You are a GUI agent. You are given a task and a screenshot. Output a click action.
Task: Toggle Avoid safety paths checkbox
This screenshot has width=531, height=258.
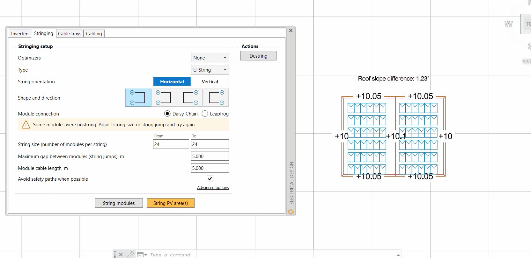point(210,179)
